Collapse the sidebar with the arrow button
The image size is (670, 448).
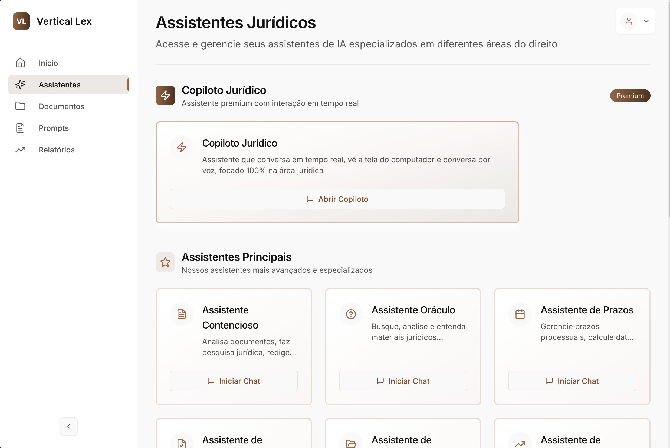pyautogui.click(x=69, y=426)
